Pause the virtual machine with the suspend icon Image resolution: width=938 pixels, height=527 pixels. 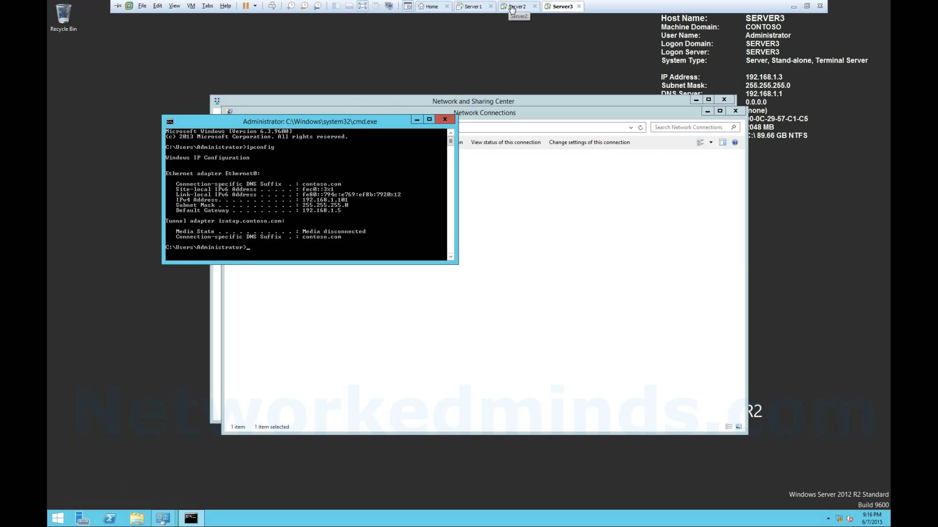coord(246,6)
